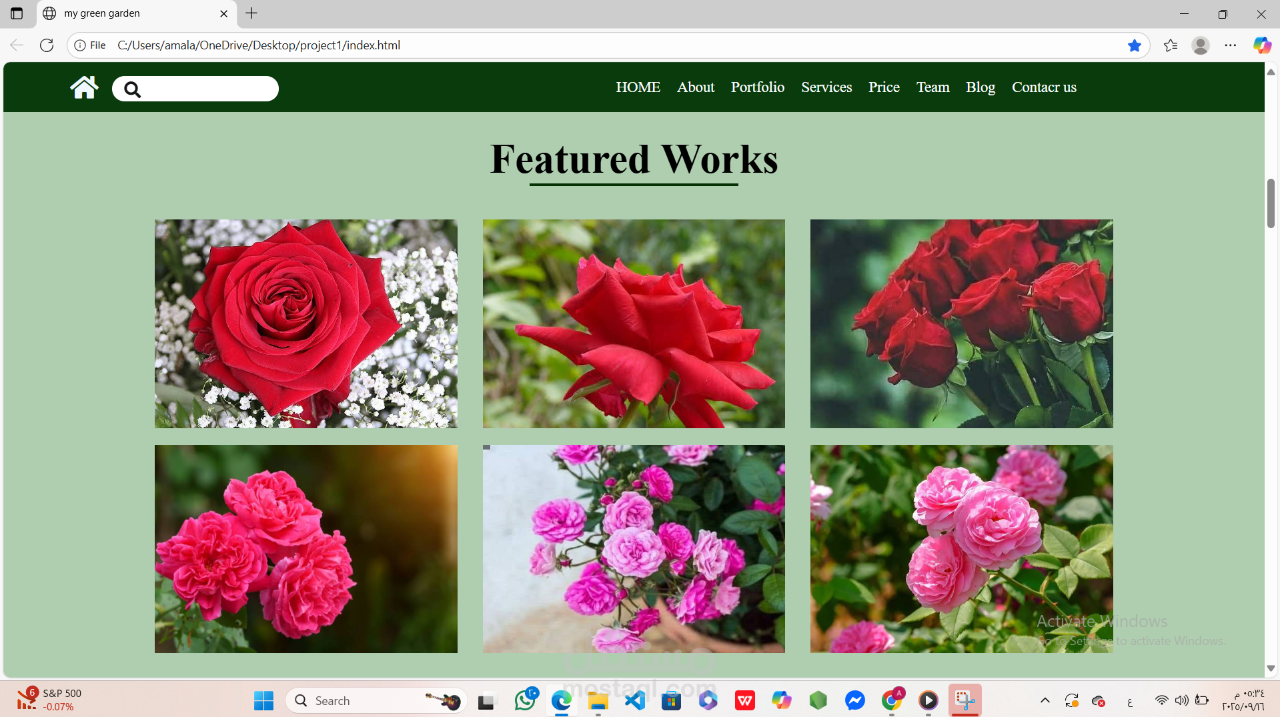Open the S&P 500 widget on taskbar
Viewport: 1280px width, 717px height.
pos(49,700)
